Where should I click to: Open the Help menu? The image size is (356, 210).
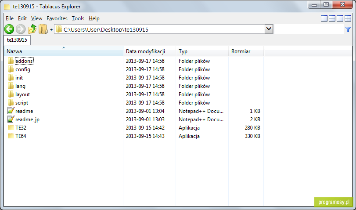click(x=94, y=18)
